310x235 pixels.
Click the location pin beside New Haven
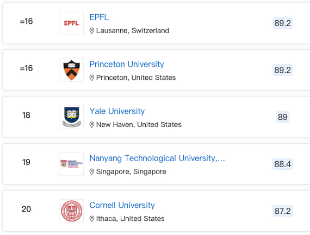(92, 125)
